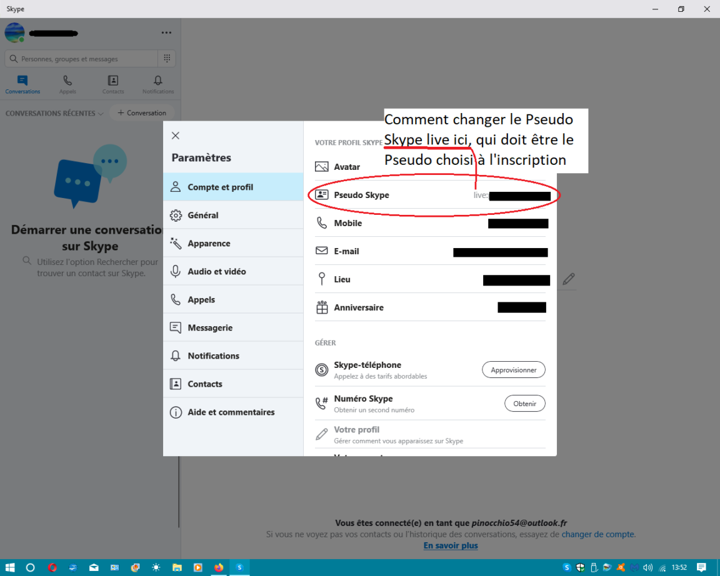Click the Obtenir button for Numéro Skype
Viewport: 720px width, 576px height.
[524, 404]
